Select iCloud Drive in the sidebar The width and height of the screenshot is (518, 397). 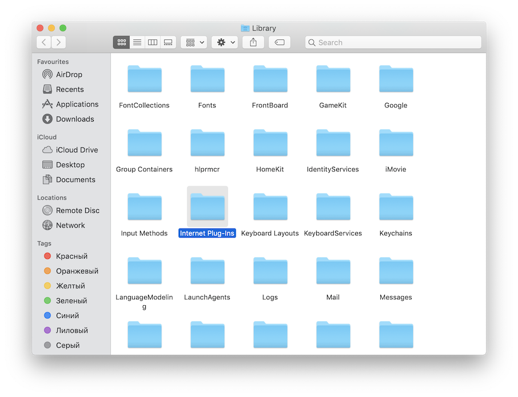77,150
